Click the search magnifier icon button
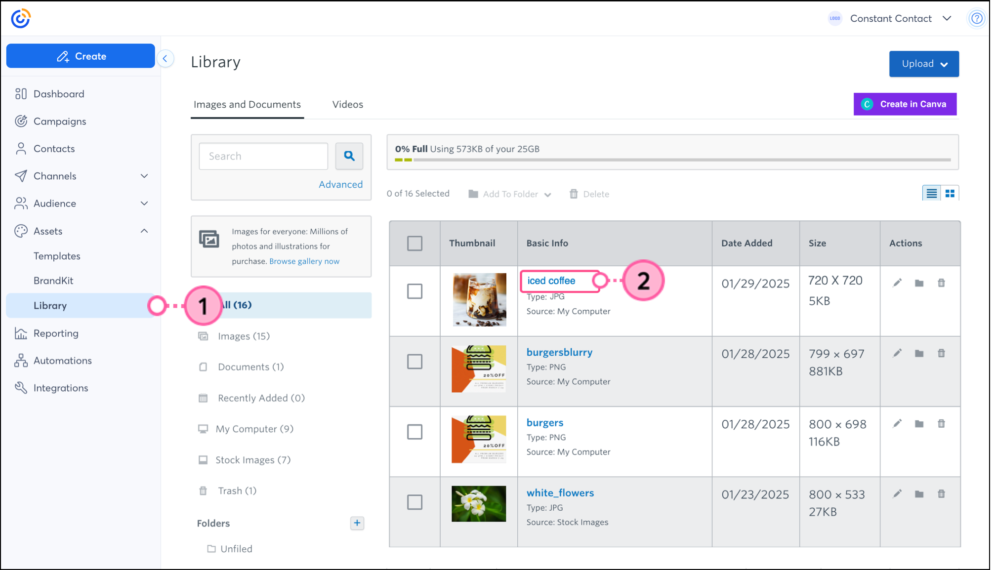This screenshot has width=996, height=570. point(349,156)
